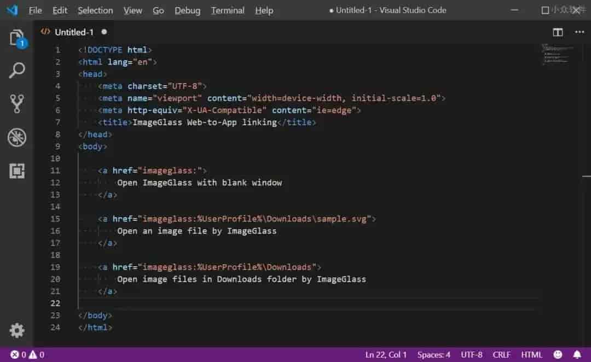591x362 pixels.
Task: Click the VS Code logo icon
Action: 12,10
